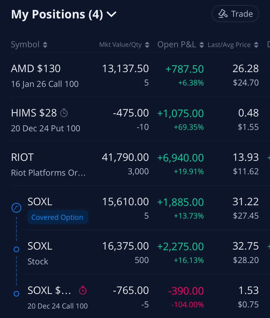This screenshot has height=318, width=270.
Task: Open the RIOT position
Action: 135,164
